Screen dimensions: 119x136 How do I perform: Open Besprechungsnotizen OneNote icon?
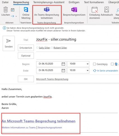[74, 9]
